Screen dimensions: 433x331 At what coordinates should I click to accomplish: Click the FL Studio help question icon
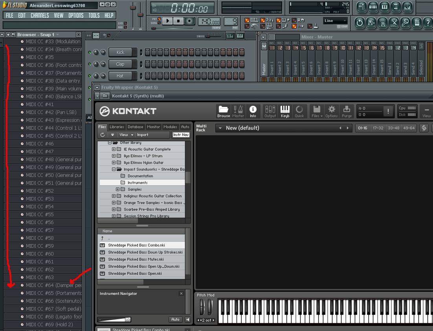point(428,23)
